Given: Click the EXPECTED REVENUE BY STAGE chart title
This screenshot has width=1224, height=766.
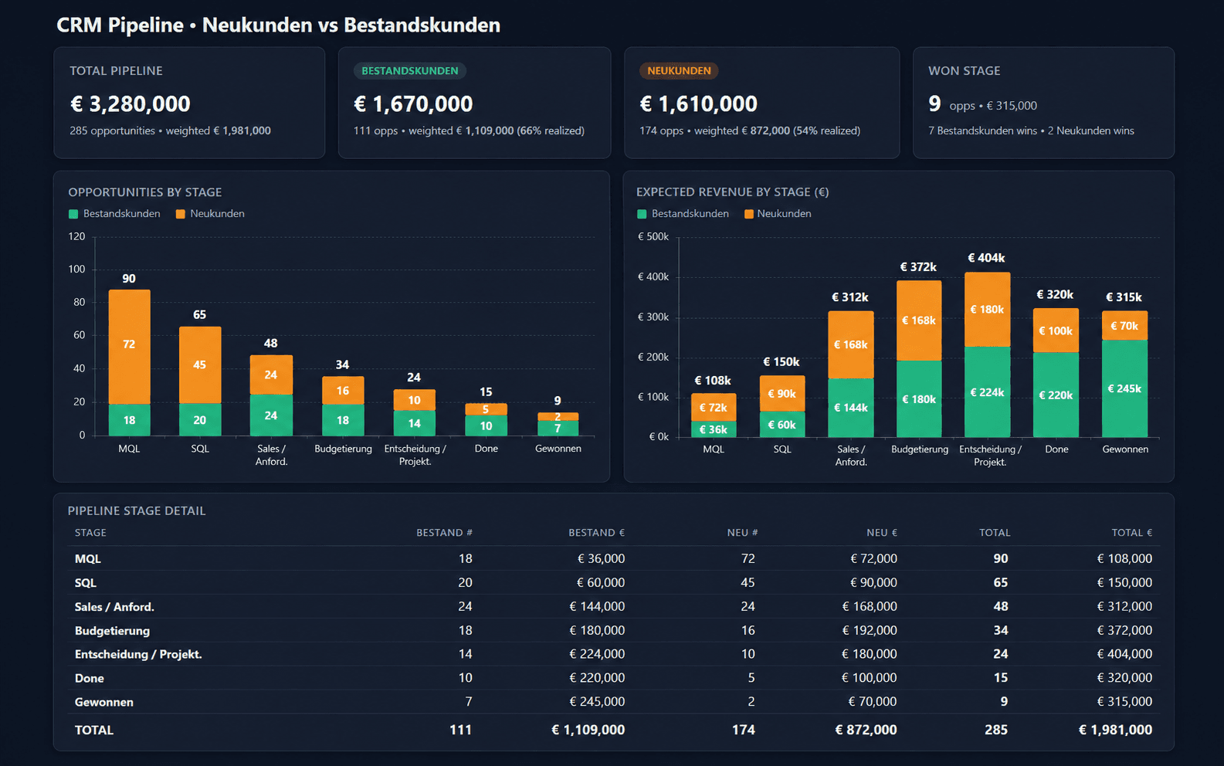Looking at the screenshot, I should tap(732, 192).
